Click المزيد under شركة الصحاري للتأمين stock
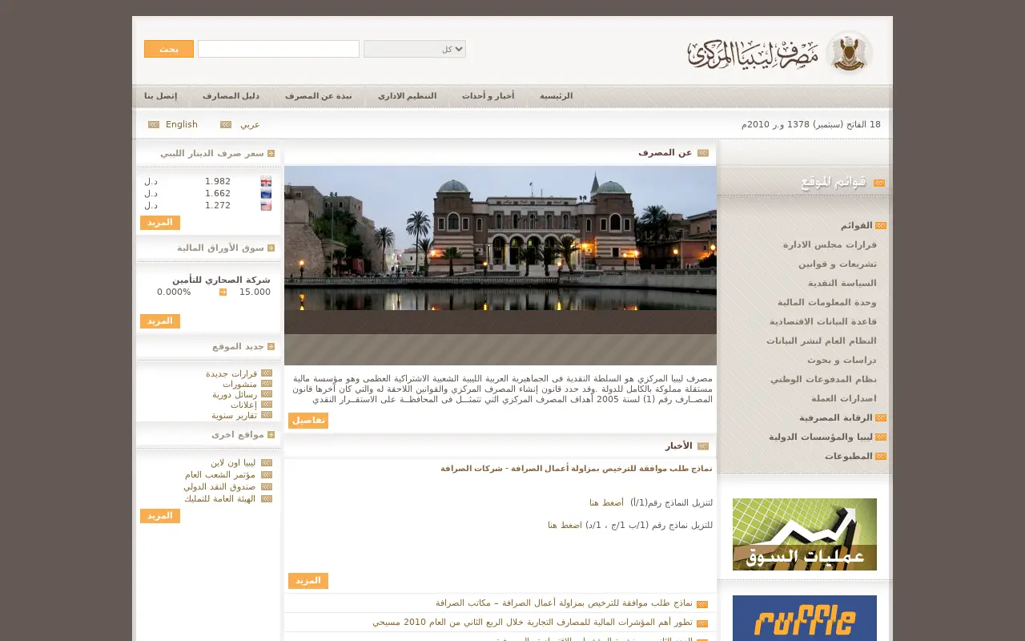Viewport: 1025px width, 641px height. point(160,321)
